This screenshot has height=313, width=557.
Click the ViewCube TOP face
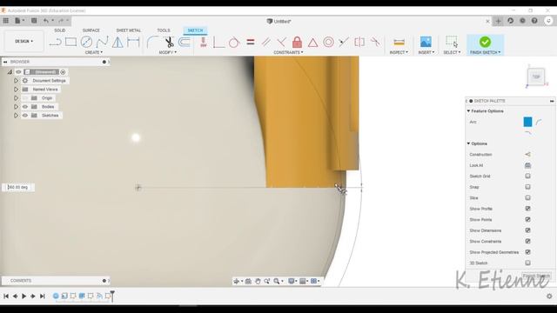coord(536,77)
